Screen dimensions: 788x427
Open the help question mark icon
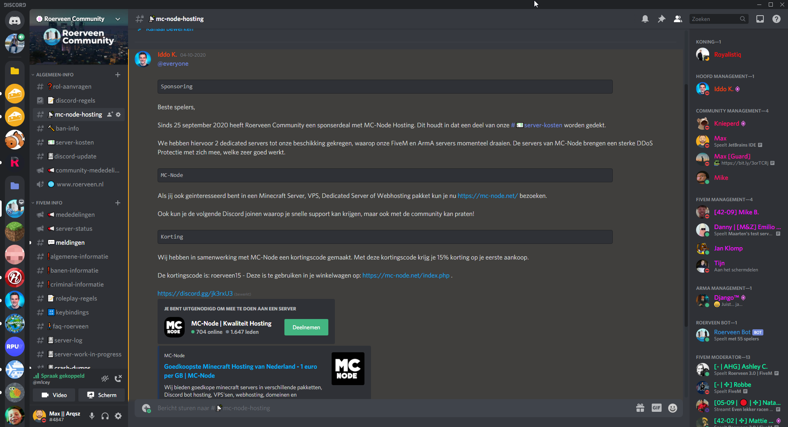(x=777, y=19)
